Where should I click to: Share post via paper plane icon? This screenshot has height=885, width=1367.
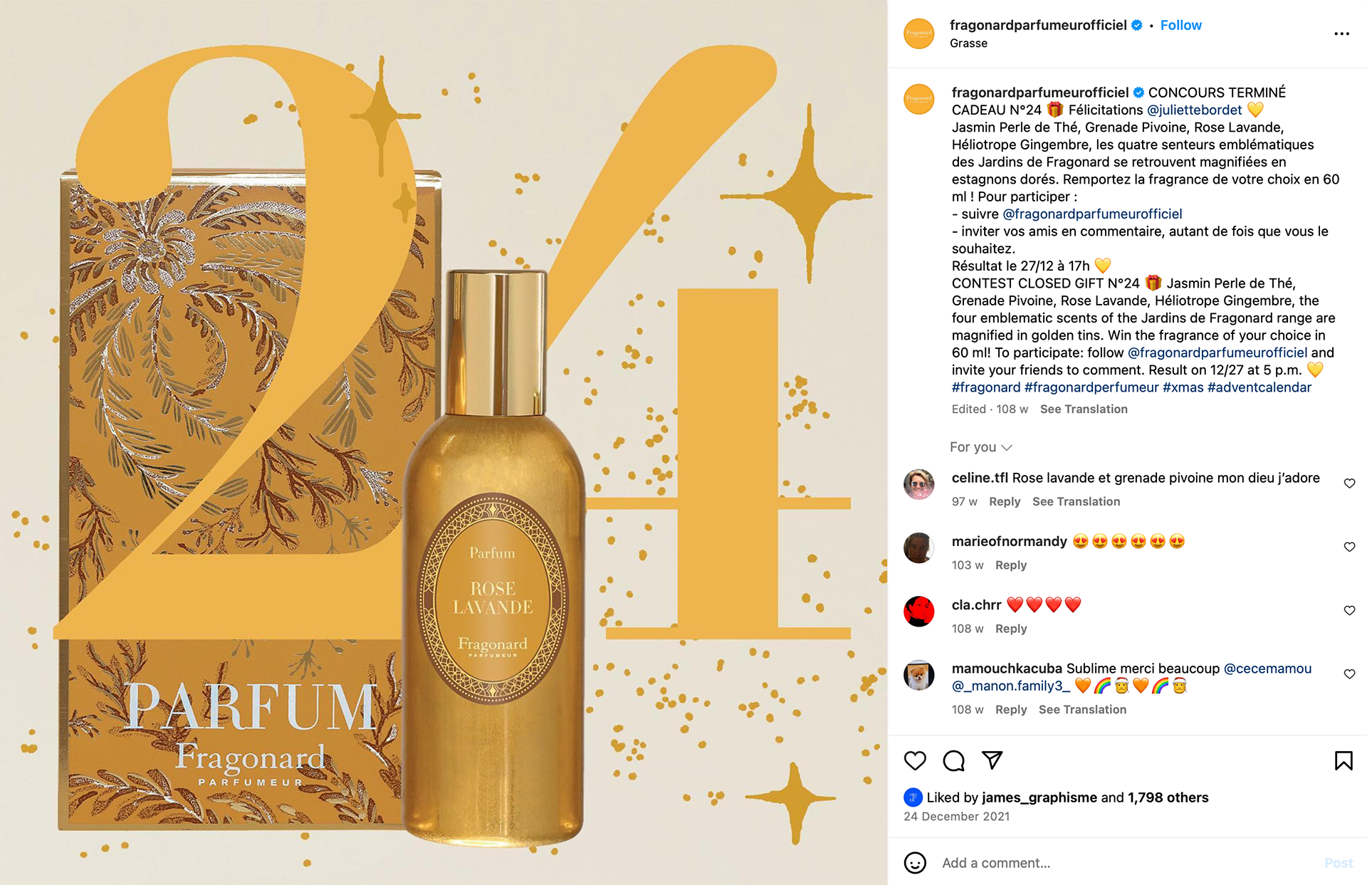pyautogui.click(x=992, y=760)
